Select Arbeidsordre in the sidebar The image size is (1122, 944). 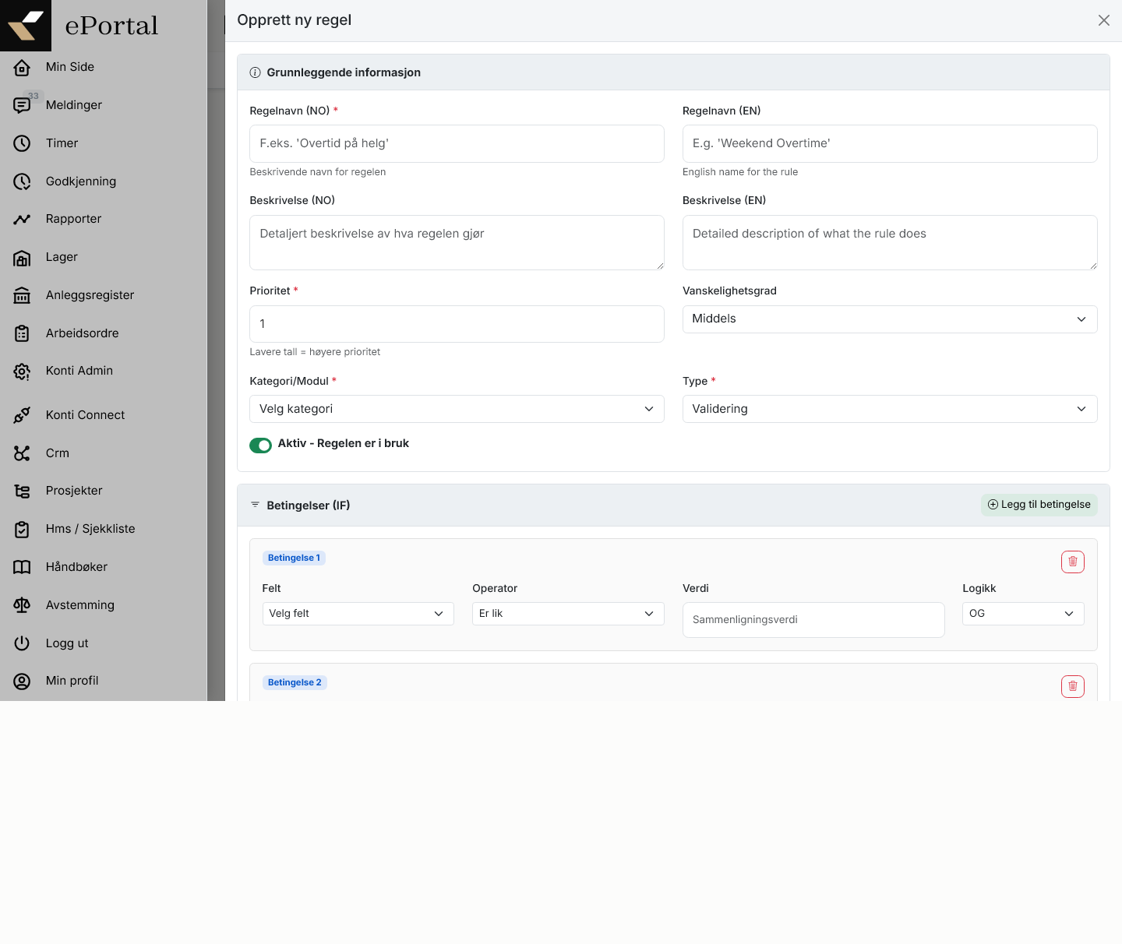coord(83,333)
